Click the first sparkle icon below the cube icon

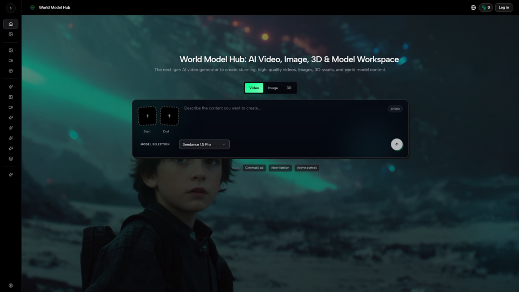[x=11, y=87]
